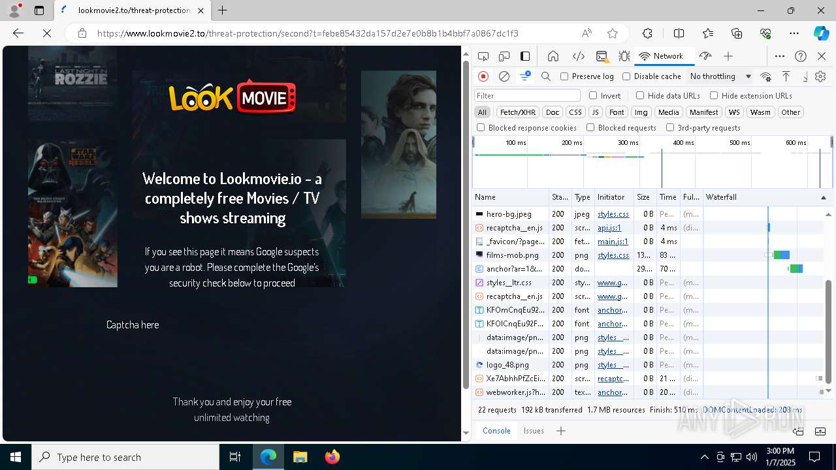836x470 pixels.
Task: Open the No throttling dropdown
Action: 720,76
